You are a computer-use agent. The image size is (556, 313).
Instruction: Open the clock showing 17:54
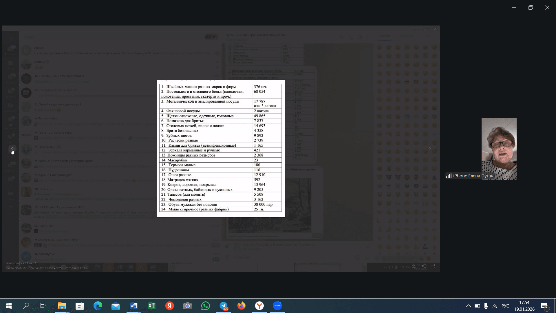(524, 306)
